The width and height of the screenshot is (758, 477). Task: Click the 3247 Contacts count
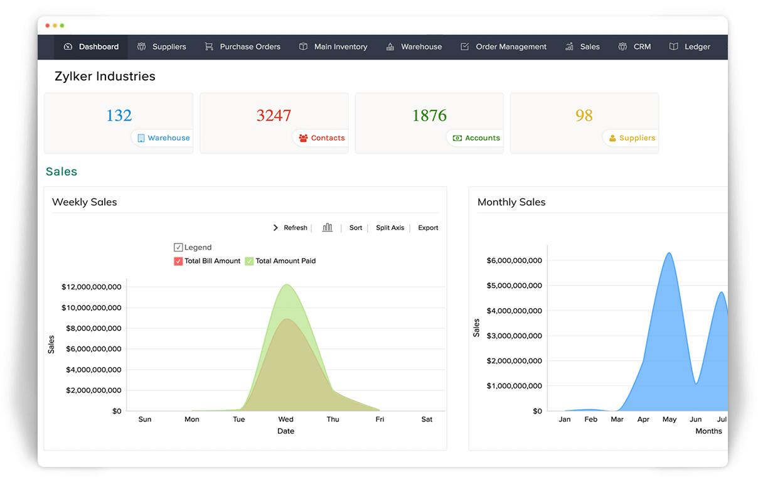click(x=274, y=115)
